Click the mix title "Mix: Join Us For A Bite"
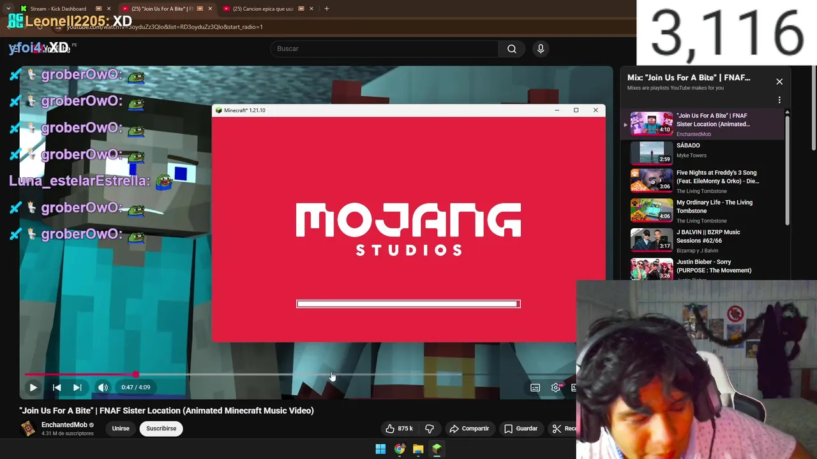Screen dimensions: 817x459 (689, 78)
